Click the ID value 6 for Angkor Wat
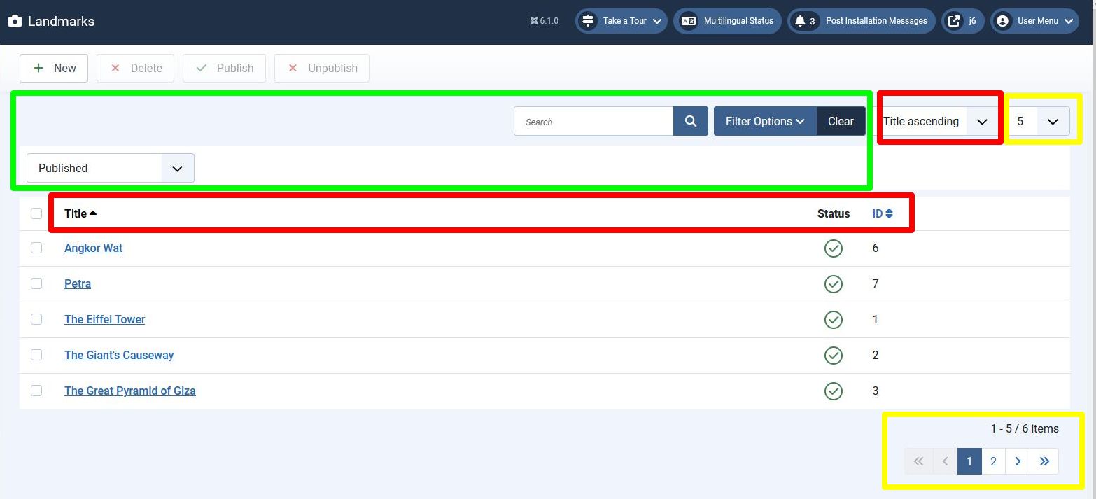The image size is (1096, 499). coord(876,248)
